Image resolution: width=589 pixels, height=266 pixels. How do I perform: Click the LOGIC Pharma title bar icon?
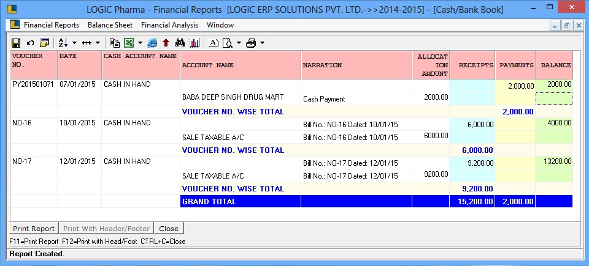pos(12,9)
